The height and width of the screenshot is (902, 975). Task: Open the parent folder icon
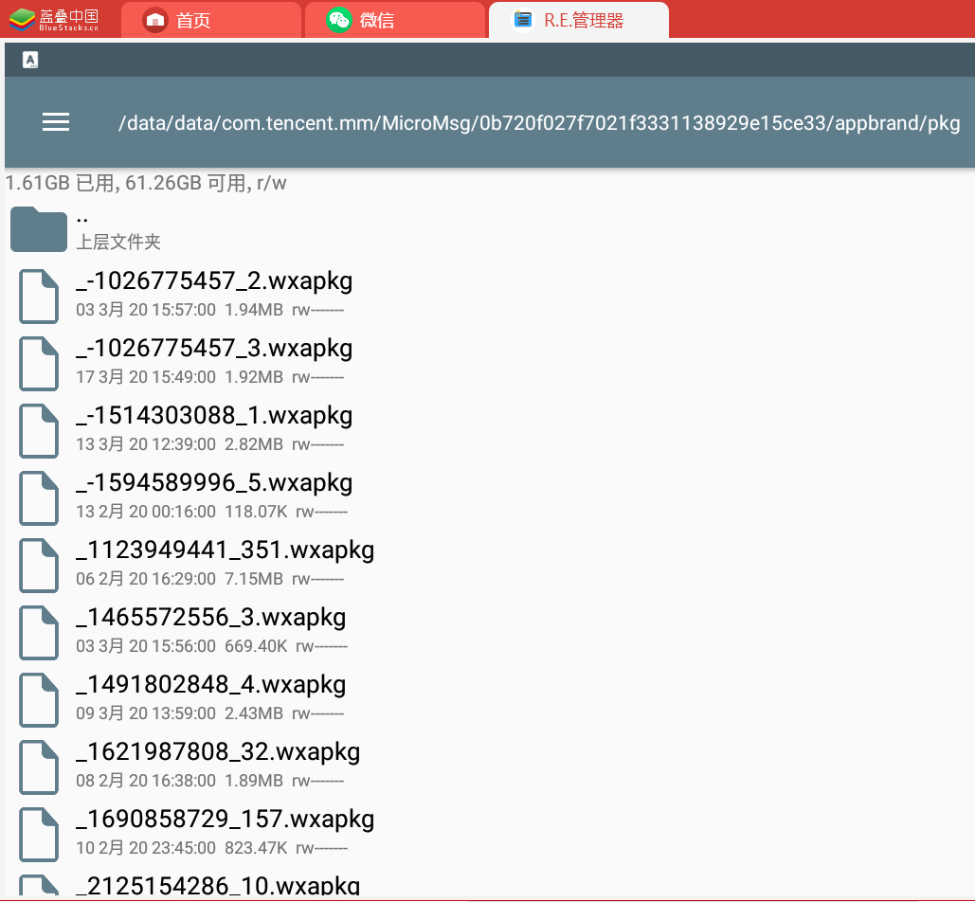tap(39, 228)
